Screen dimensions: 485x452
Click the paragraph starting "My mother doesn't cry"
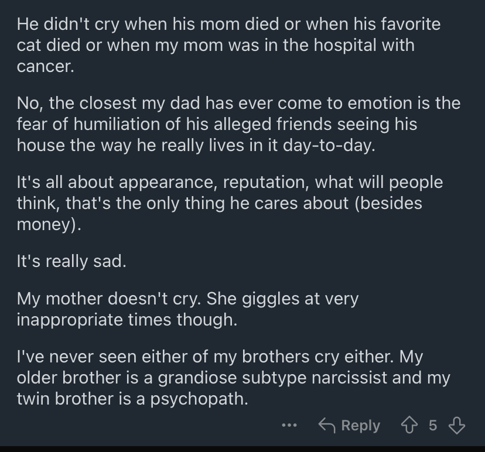187,309
